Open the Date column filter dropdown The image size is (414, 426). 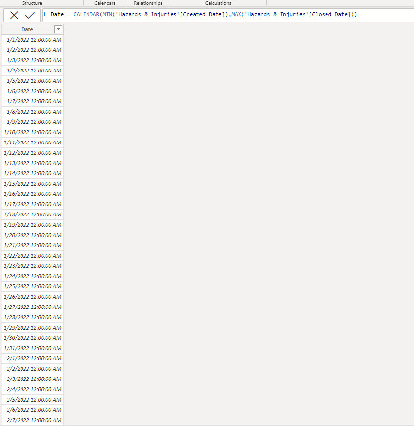(x=58, y=29)
